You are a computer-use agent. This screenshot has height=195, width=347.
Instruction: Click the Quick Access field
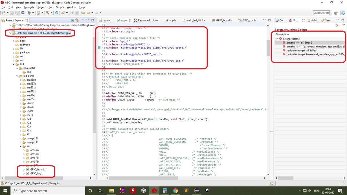[322, 13]
